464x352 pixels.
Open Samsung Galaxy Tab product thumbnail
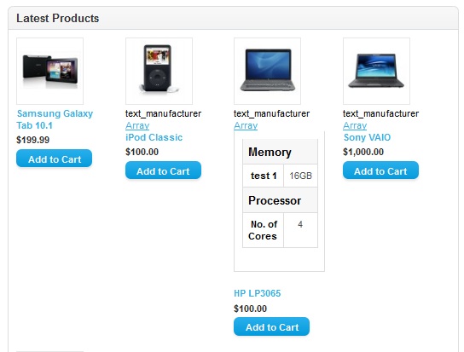tap(49, 71)
